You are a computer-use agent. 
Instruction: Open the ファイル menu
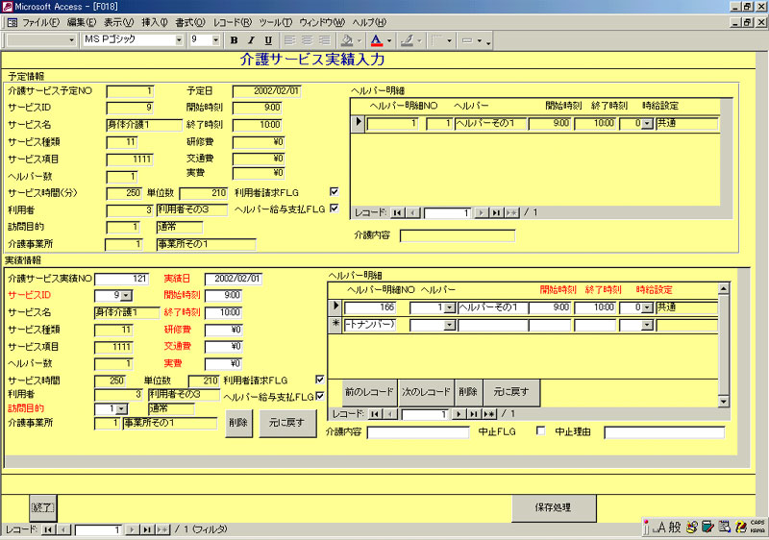point(40,22)
